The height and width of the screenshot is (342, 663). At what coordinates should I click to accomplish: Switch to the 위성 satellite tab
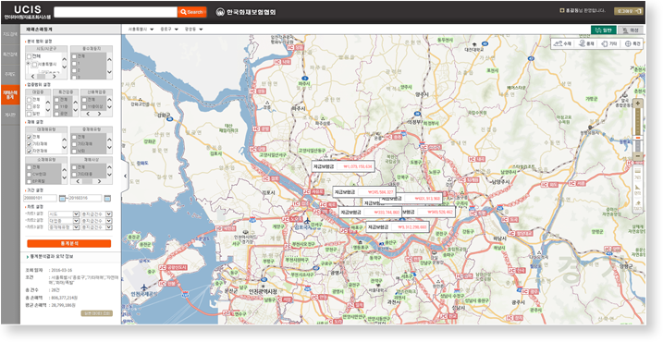pyautogui.click(x=630, y=30)
